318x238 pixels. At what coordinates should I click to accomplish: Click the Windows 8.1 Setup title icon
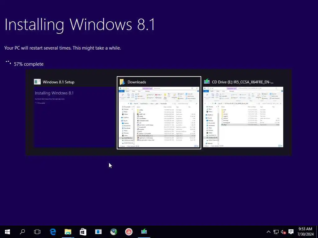coord(37,82)
